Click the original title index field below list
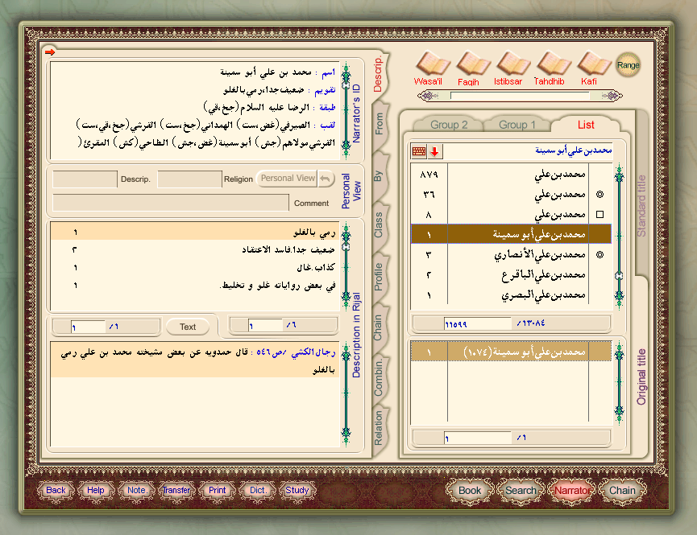The image size is (697, 535). pos(477,438)
